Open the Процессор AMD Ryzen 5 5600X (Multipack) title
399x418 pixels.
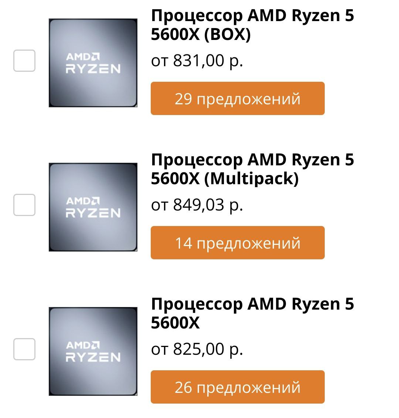click(x=252, y=169)
